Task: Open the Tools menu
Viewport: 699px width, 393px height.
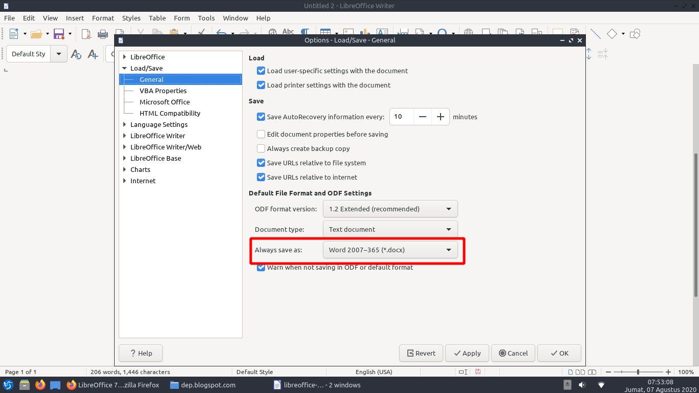Action: 206,18
